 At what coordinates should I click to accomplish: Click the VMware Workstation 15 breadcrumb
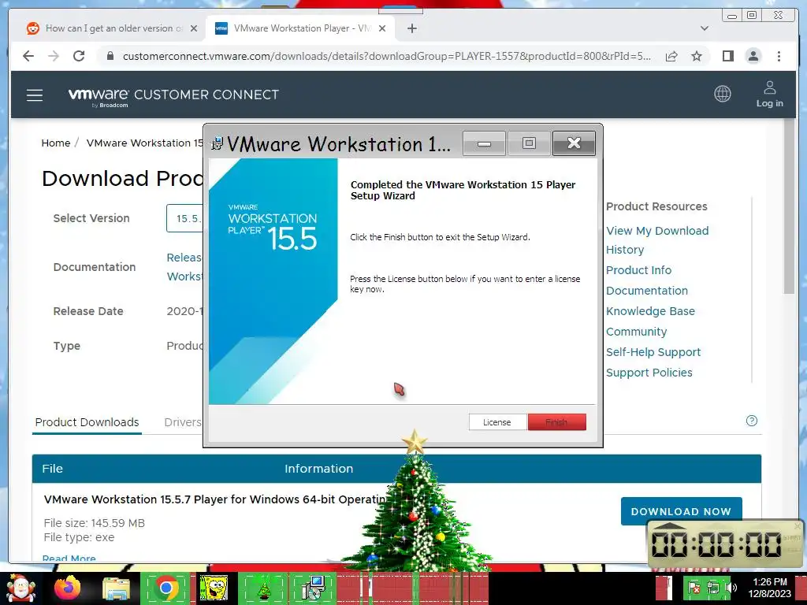[145, 143]
